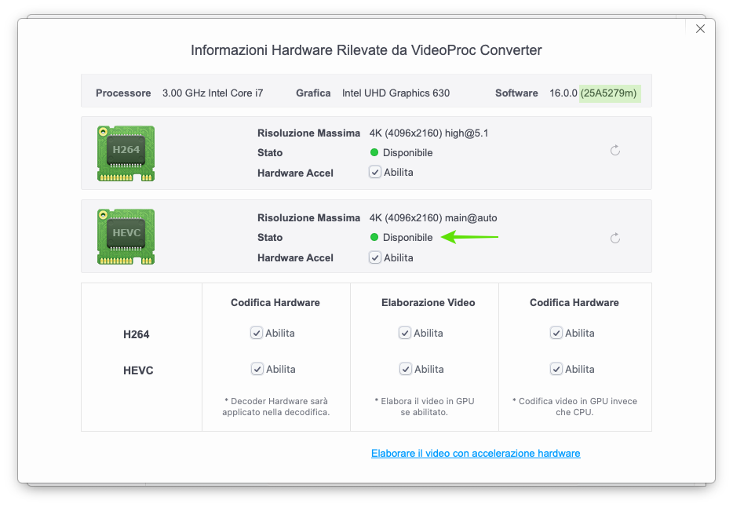Click the green status dot in H264 panel
The height and width of the screenshot is (507, 733).
click(374, 152)
